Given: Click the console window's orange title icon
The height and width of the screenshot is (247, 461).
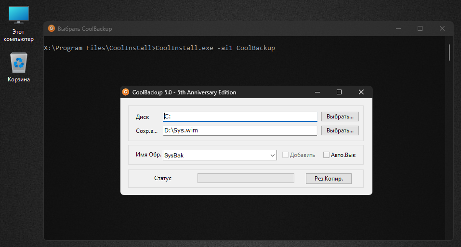Looking at the screenshot, I should [x=52, y=28].
